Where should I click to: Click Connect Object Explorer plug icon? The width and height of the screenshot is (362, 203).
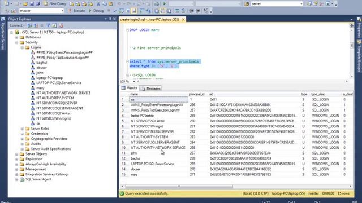click(29, 25)
